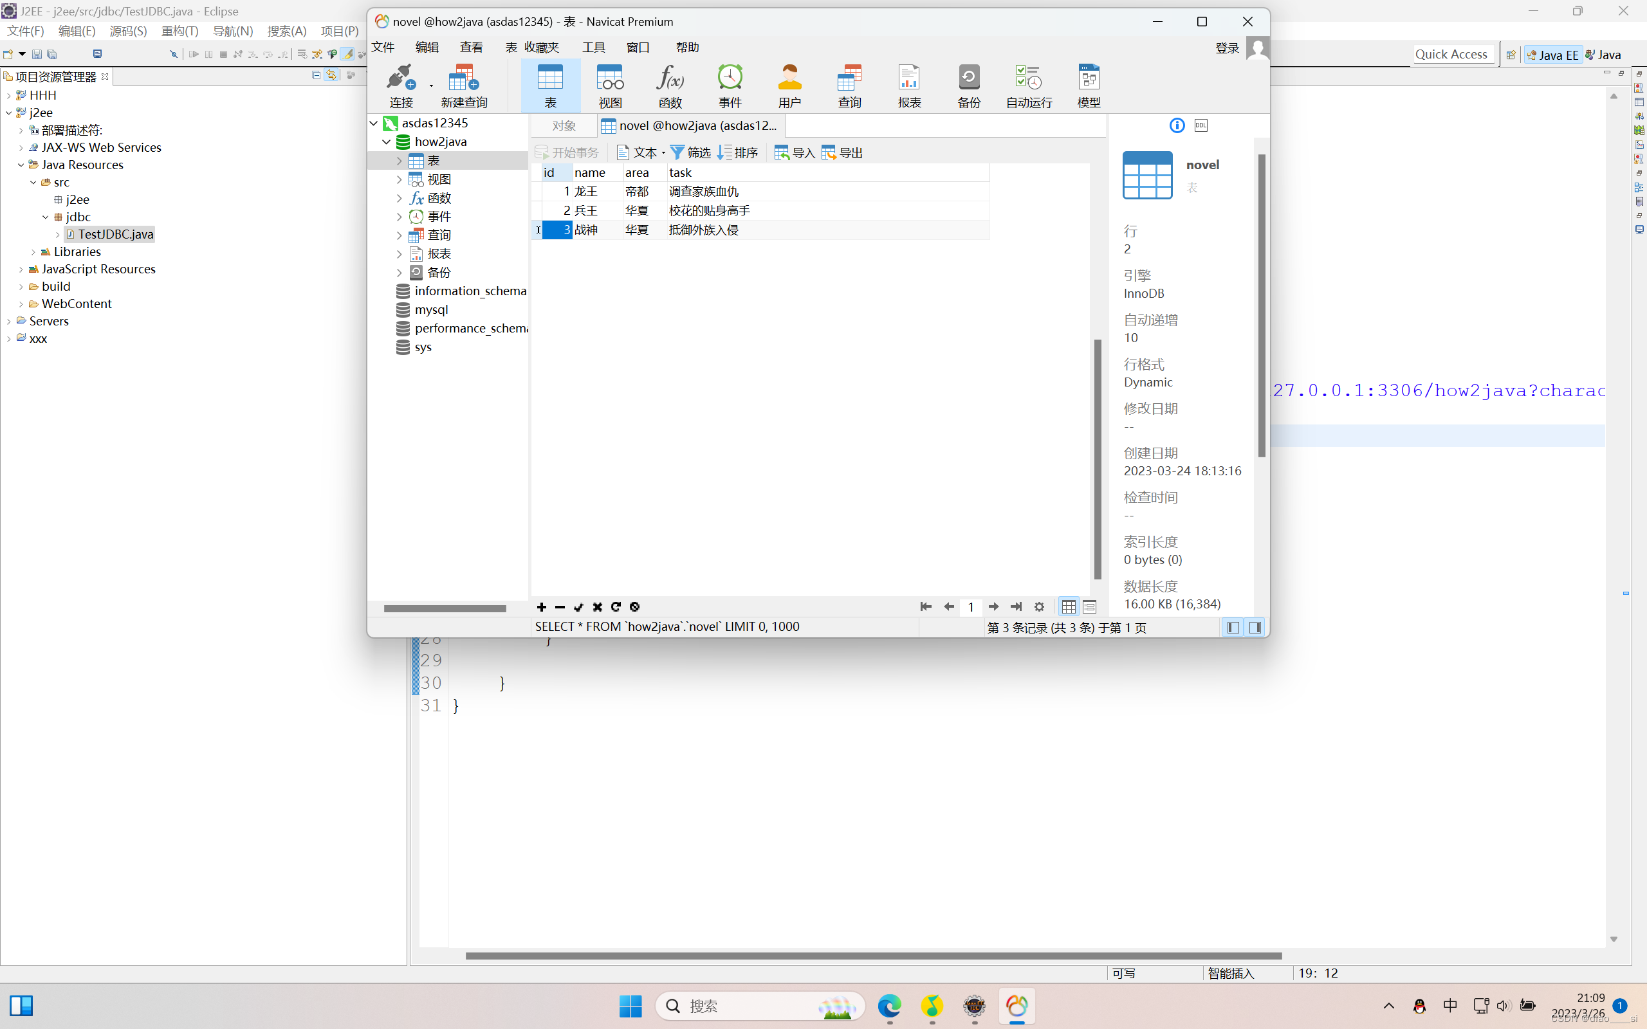
Task: Open the 工具 menu in Navicat
Action: pyautogui.click(x=593, y=47)
